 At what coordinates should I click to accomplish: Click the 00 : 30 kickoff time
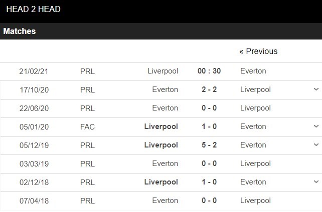(209, 71)
